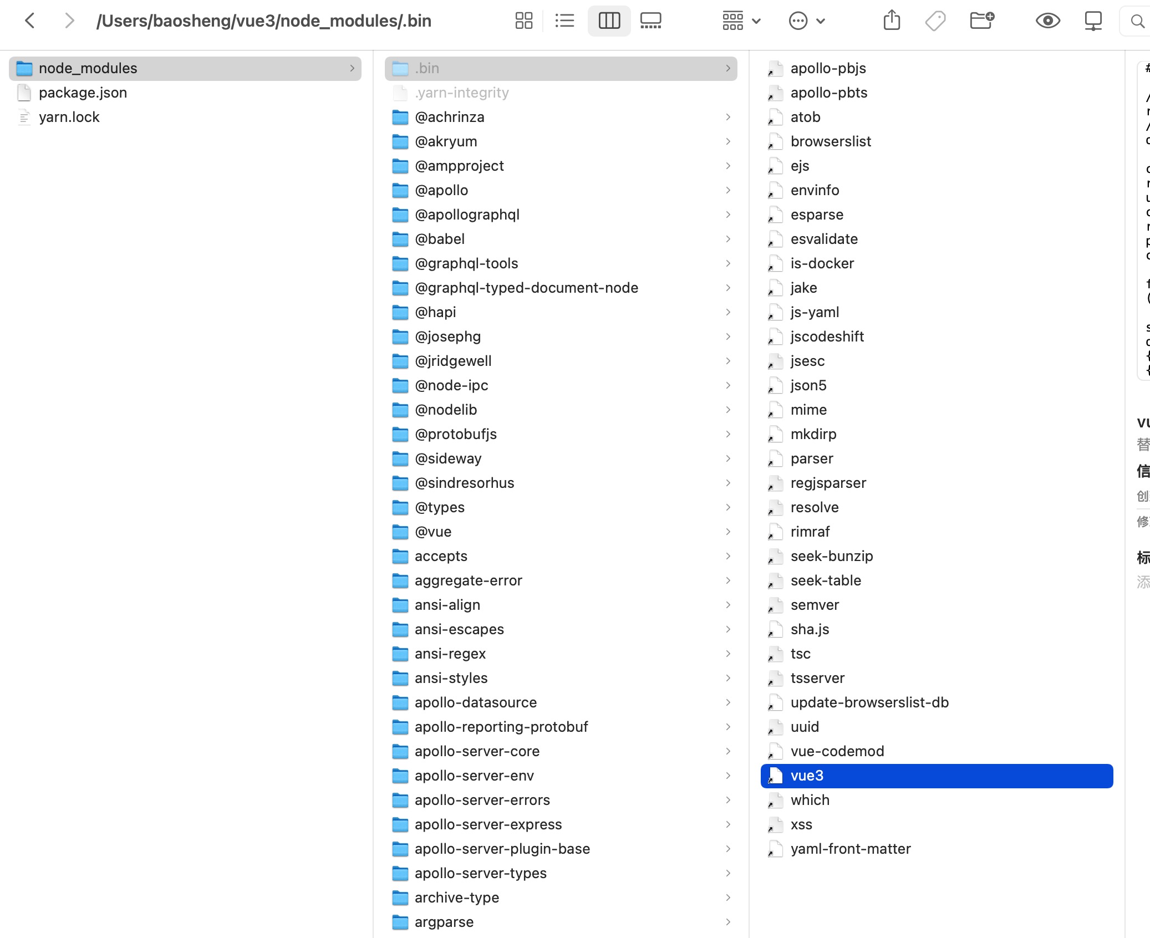Select the regjsparser file

click(937, 483)
